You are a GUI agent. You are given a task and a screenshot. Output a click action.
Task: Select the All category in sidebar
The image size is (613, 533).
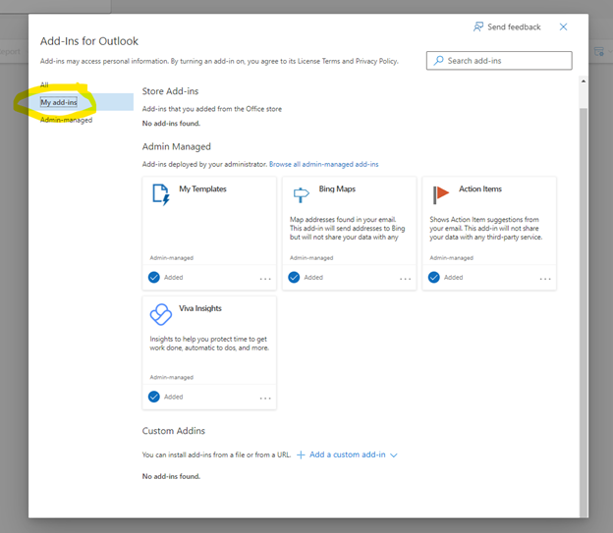pyautogui.click(x=44, y=85)
